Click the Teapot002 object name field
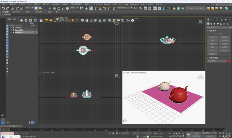The width and height of the screenshot is (232, 138). tap(217, 61)
